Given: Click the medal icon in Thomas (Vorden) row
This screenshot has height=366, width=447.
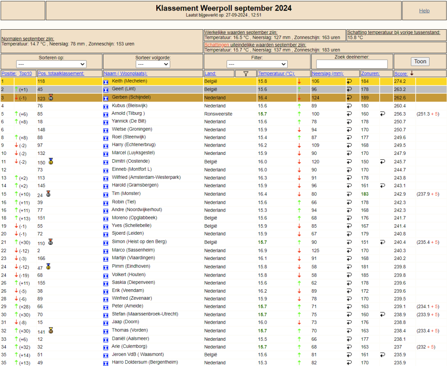Looking at the screenshot, I should 51,330.
